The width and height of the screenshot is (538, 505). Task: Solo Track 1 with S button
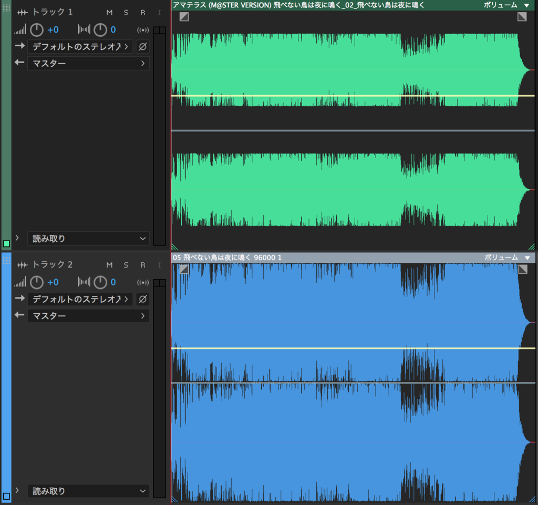[x=126, y=13]
